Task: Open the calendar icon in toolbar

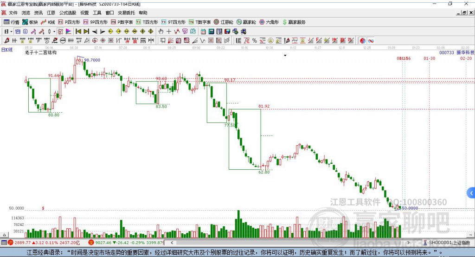Action: (x=203, y=32)
